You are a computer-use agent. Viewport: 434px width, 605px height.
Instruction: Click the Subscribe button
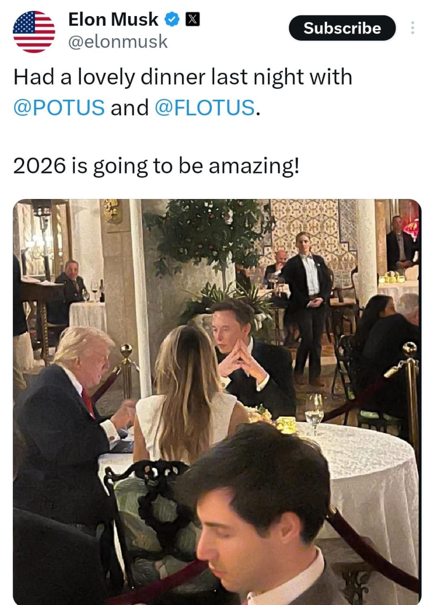(x=342, y=28)
